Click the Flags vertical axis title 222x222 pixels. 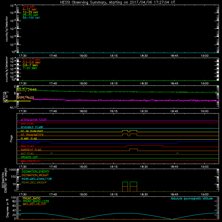click(11, 138)
